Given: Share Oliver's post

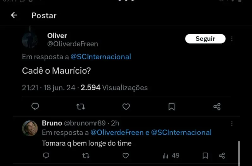Looking at the screenshot, I should pos(217,107).
